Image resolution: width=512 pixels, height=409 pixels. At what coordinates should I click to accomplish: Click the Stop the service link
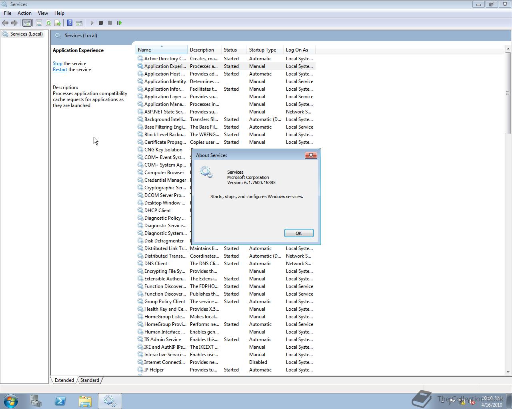(x=57, y=64)
